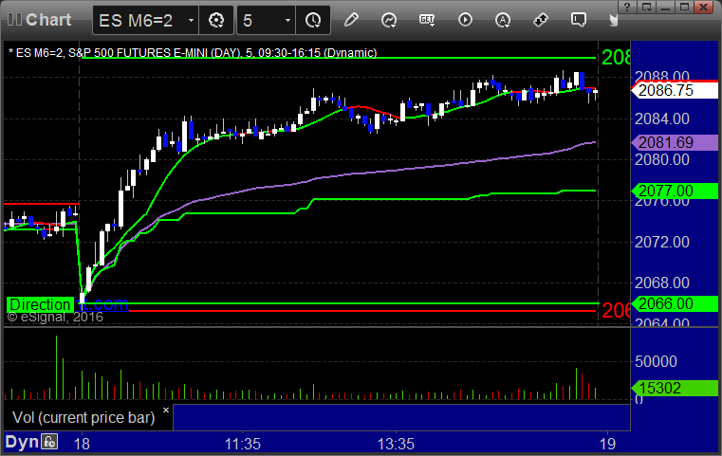The width and height of the screenshot is (722, 456).
Task: Click the 13:35 time axis label
Action: click(x=396, y=444)
